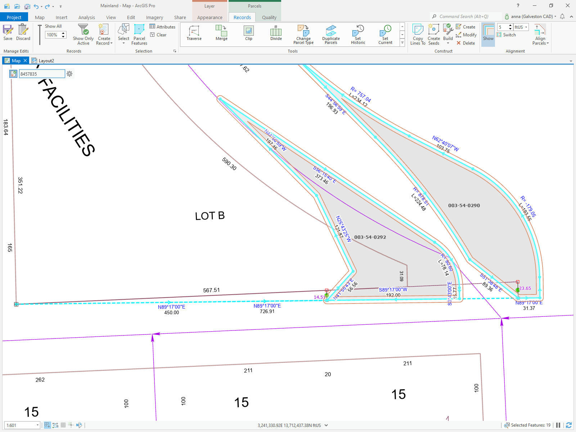Click the new project quick access icon
Image resolution: width=576 pixels, height=432 pixels.
(7, 6)
